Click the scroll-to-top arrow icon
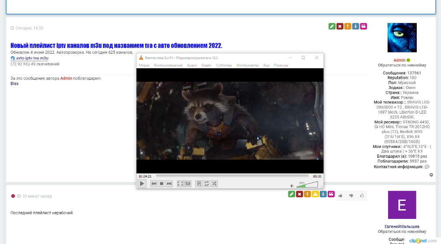 [x=431, y=175]
